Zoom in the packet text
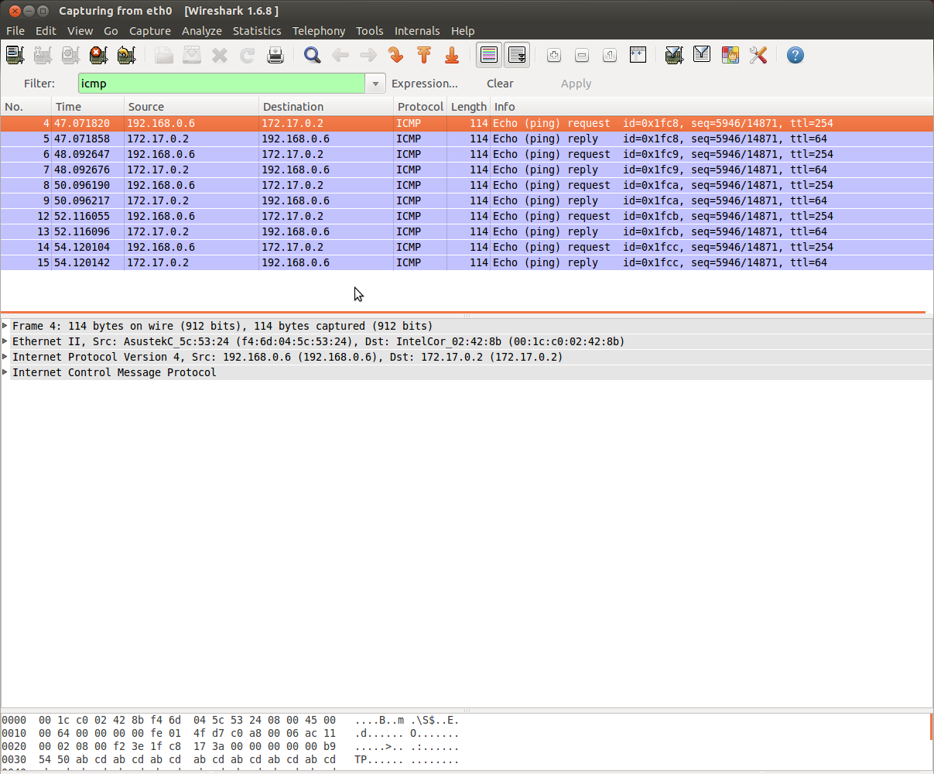This screenshot has height=774, width=934. coord(554,55)
